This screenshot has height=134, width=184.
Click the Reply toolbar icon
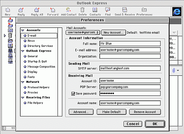tap(21, 10)
